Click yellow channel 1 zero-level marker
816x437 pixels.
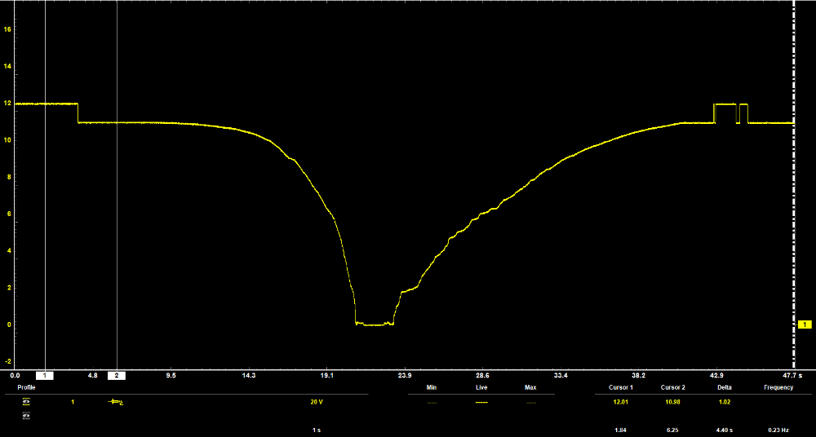coord(804,324)
